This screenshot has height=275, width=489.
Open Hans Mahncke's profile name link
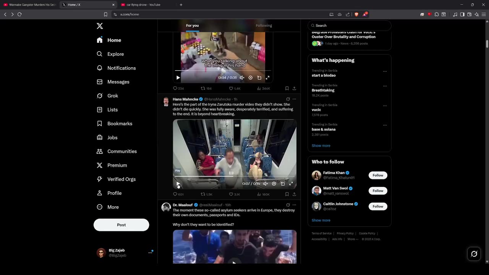[x=185, y=99]
